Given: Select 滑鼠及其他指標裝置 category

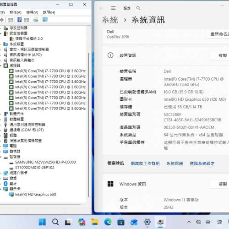Looking at the screenshot, I should point(26,141).
